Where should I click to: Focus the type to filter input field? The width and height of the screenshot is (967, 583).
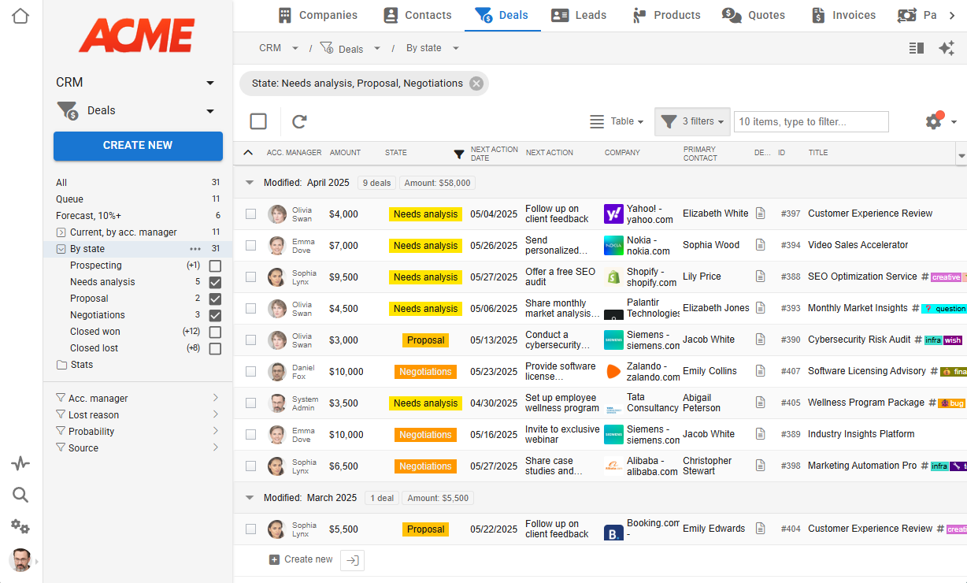coord(811,121)
